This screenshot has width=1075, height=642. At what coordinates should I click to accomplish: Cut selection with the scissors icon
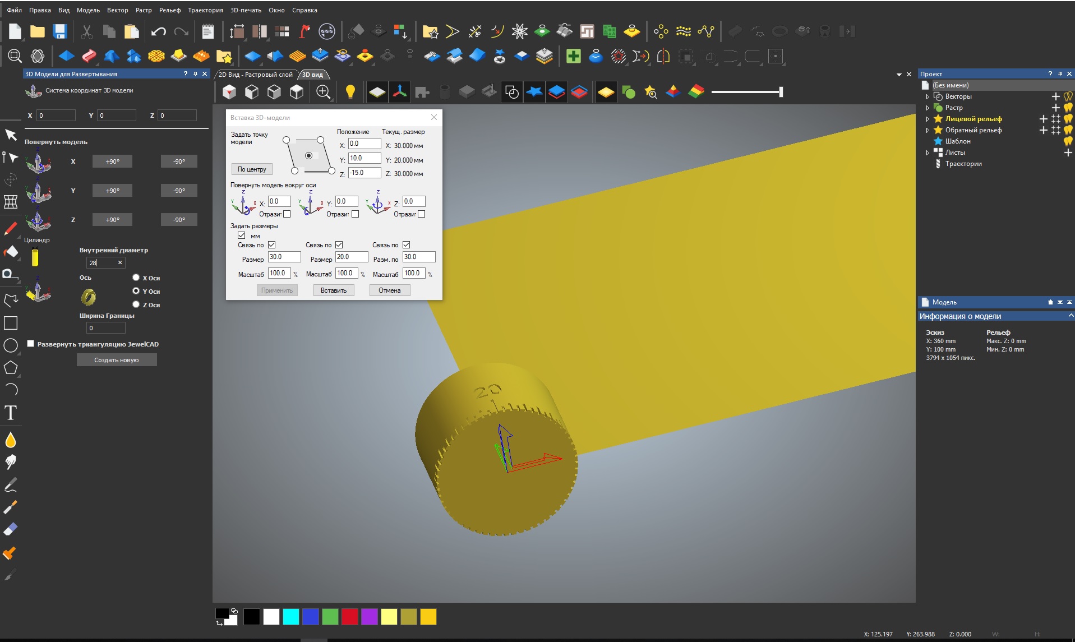pyautogui.click(x=86, y=31)
